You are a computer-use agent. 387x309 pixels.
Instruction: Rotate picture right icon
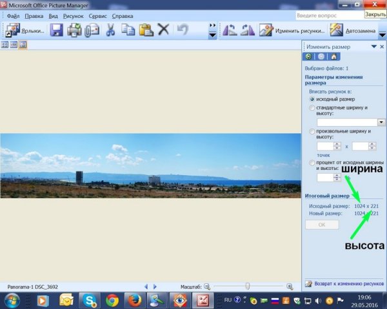tap(248, 30)
